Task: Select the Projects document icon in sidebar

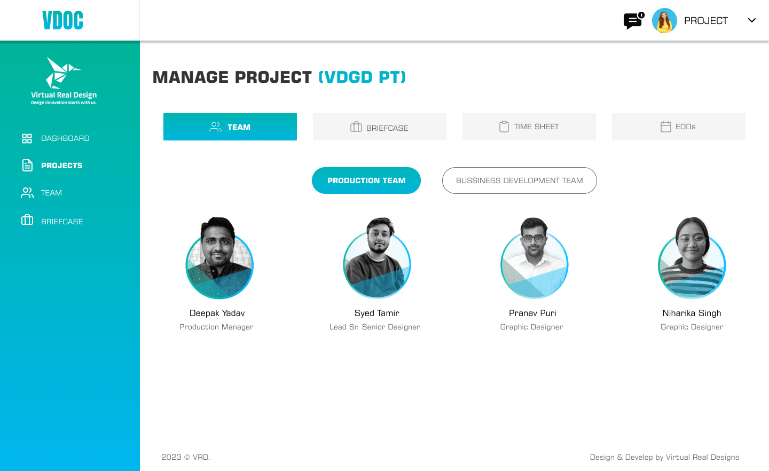Action: pos(27,165)
